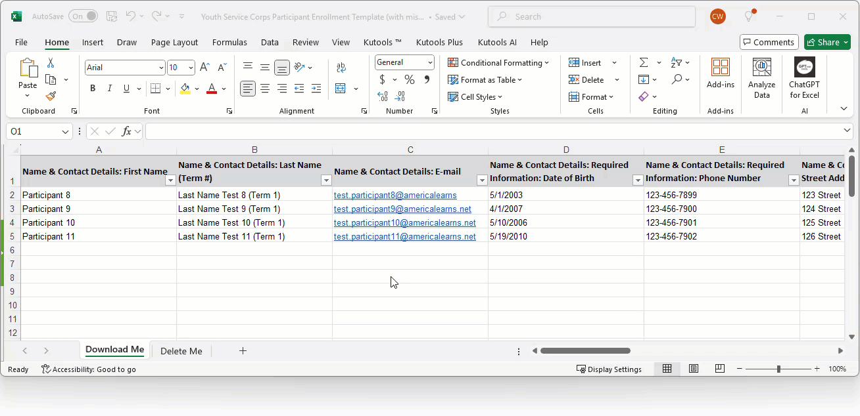Click the Increase Font Size icon
Screen dimensions: 860x416
click(x=204, y=68)
